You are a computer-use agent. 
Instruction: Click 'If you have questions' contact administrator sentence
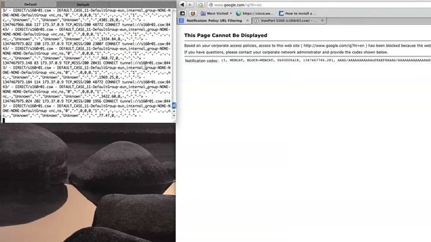[x=286, y=52]
